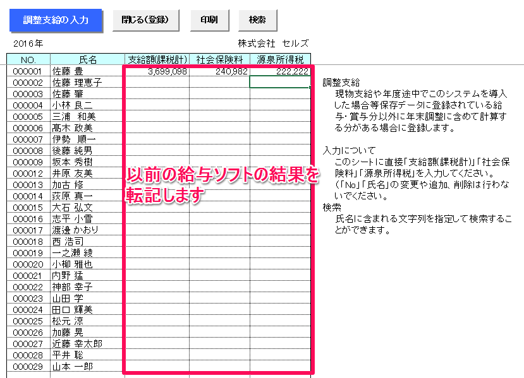Screen dimensions: 524x378
Task: Select 源泉所得税 cell for 佐藤 理恵子
Action: click(280, 82)
